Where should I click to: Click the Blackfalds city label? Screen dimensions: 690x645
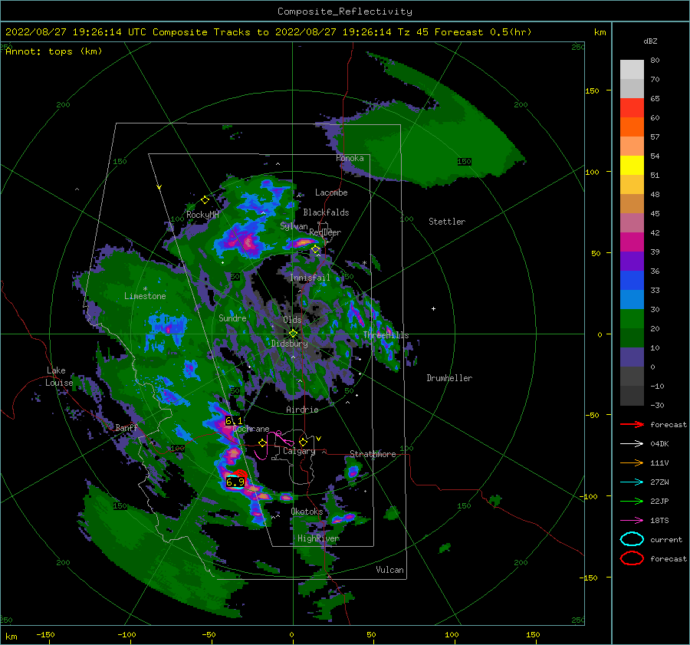coord(326,212)
